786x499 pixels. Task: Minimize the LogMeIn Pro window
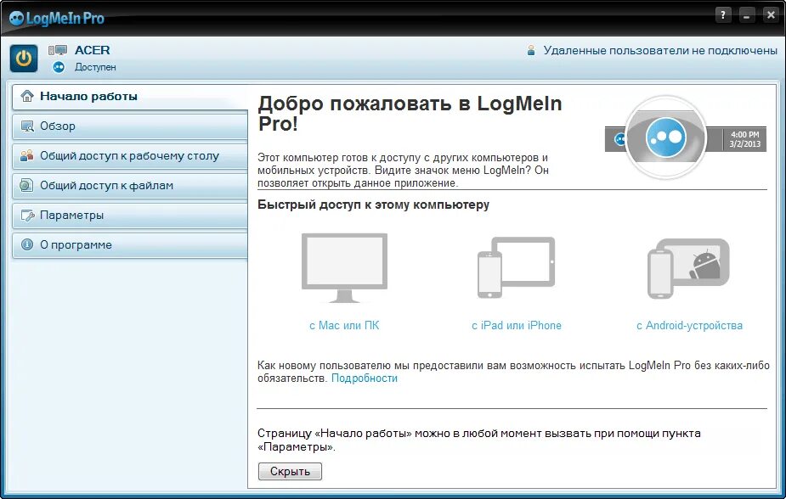click(746, 15)
